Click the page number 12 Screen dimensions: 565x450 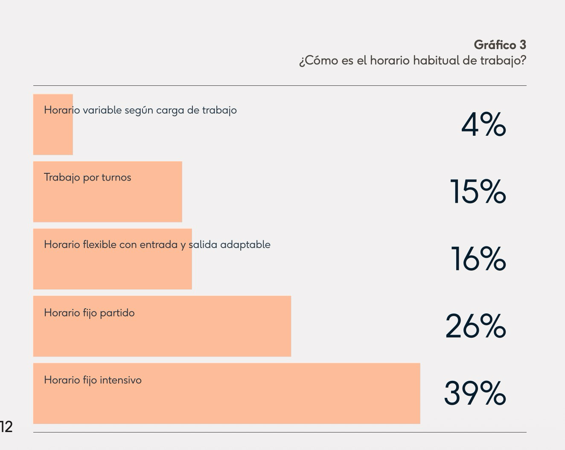pyautogui.click(x=6, y=427)
